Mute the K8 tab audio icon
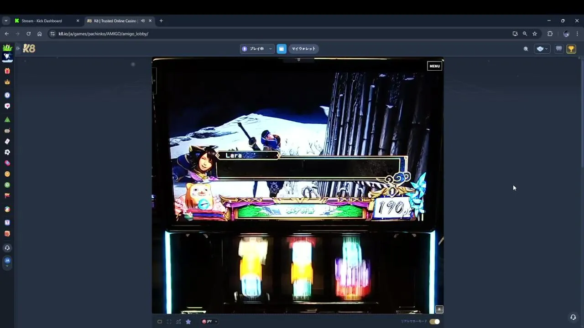This screenshot has width=584, height=328. [143, 21]
